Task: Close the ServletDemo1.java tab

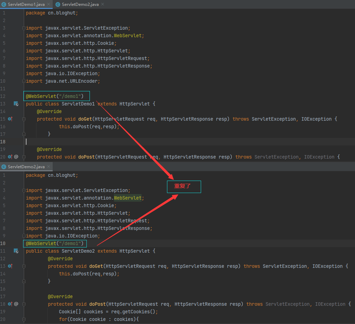Action: coord(49,4)
